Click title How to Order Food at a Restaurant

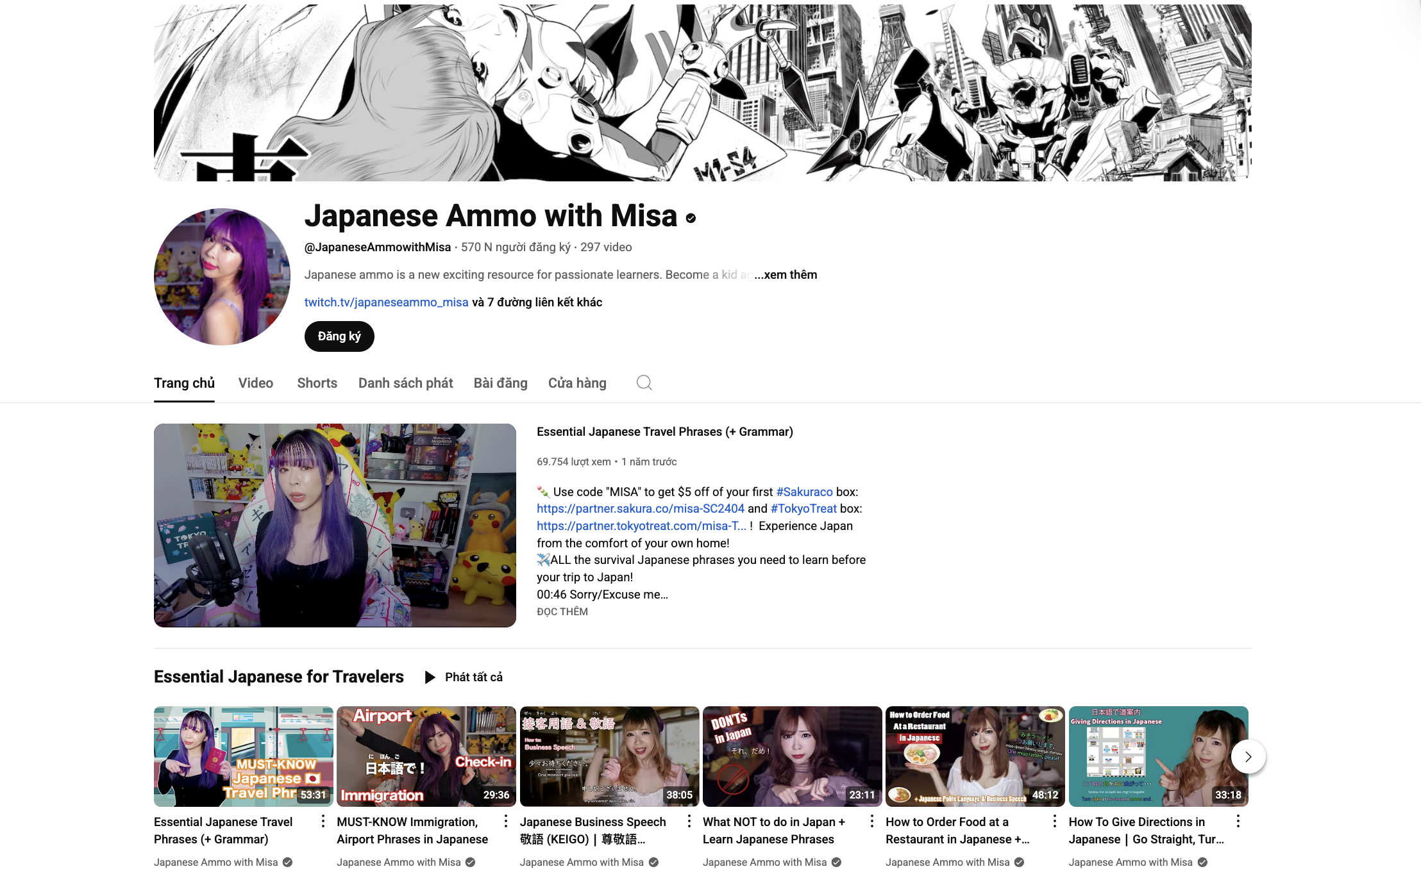957,831
